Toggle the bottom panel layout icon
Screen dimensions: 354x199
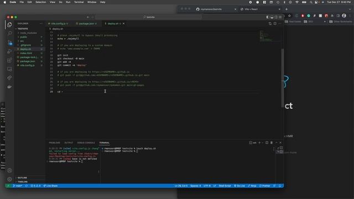point(272,17)
